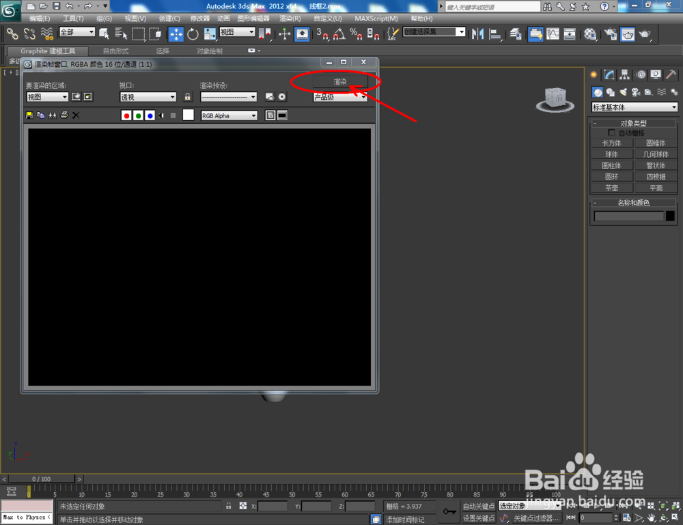Open Select by Name list icon

[121, 33]
